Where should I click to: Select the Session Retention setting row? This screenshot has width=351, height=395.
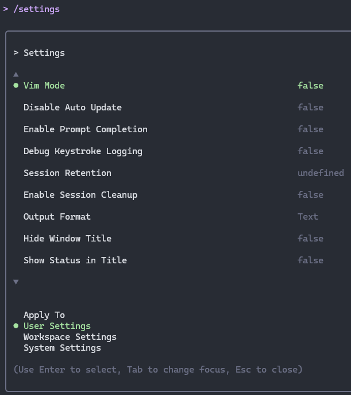click(x=67, y=173)
